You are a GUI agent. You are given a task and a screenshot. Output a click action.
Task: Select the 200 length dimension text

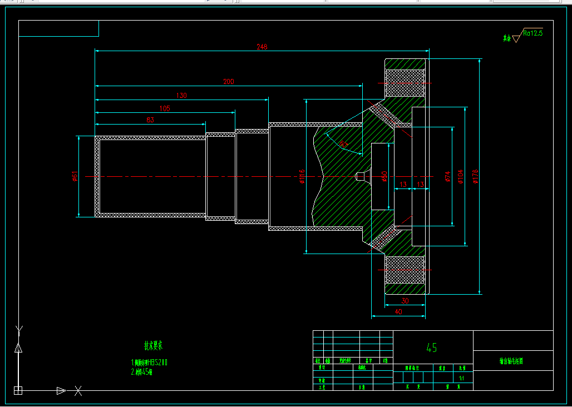[229, 82]
